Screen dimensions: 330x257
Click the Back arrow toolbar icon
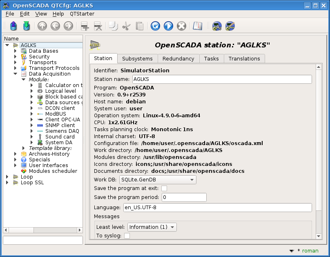56,26
